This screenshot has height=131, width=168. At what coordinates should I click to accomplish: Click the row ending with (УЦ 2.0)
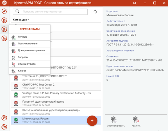click(x=76, y=69)
